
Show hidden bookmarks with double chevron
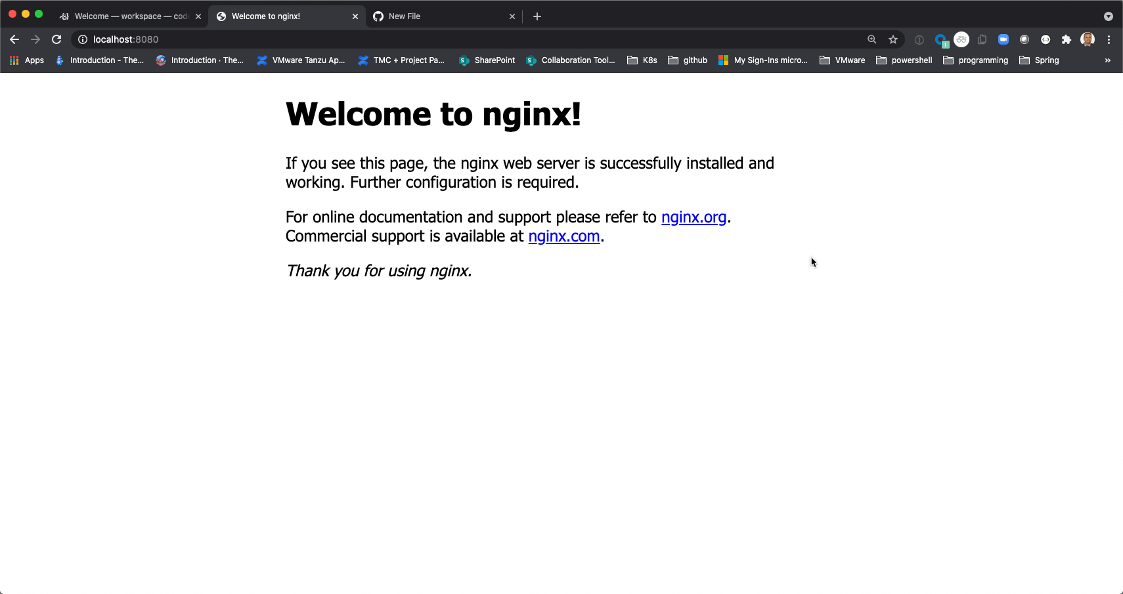(1108, 60)
